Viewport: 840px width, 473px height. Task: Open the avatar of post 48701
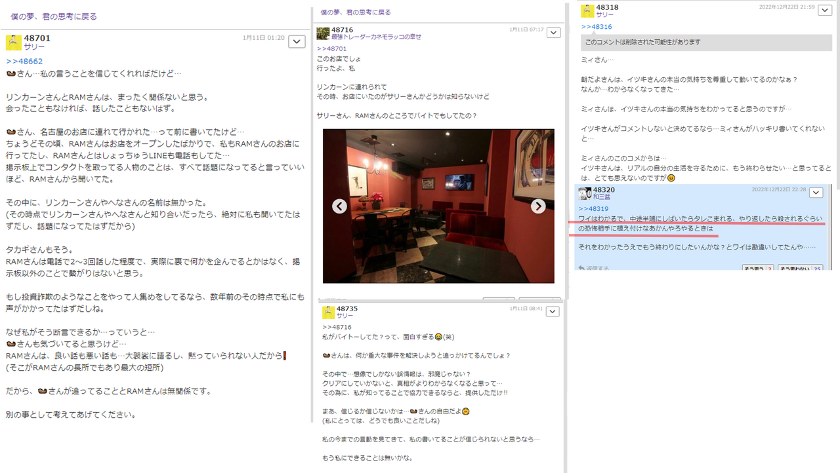pyautogui.click(x=14, y=43)
